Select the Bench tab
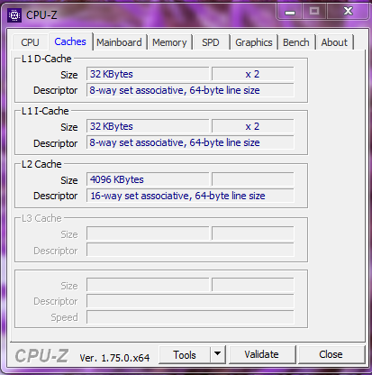 pyautogui.click(x=296, y=42)
